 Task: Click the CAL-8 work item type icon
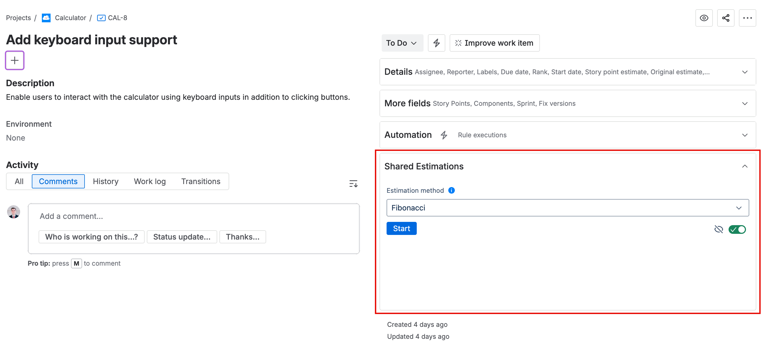pyautogui.click(x=101, y=18)
